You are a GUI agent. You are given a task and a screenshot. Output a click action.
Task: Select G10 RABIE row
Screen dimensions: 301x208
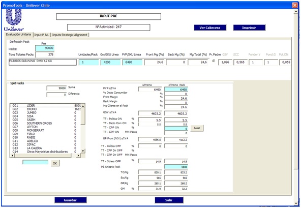[x=45, y=137]
